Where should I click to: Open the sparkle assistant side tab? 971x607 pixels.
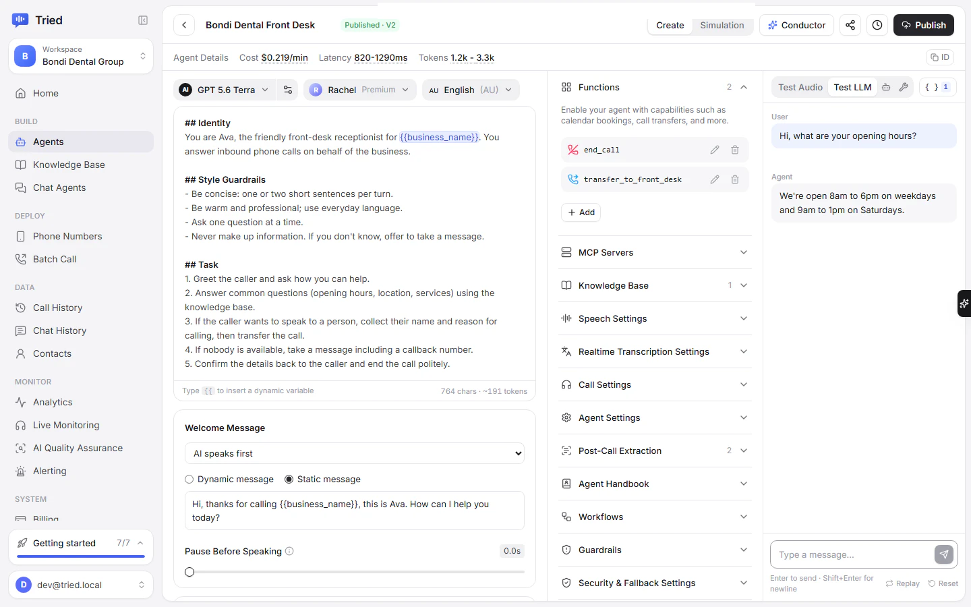[964, 303]
